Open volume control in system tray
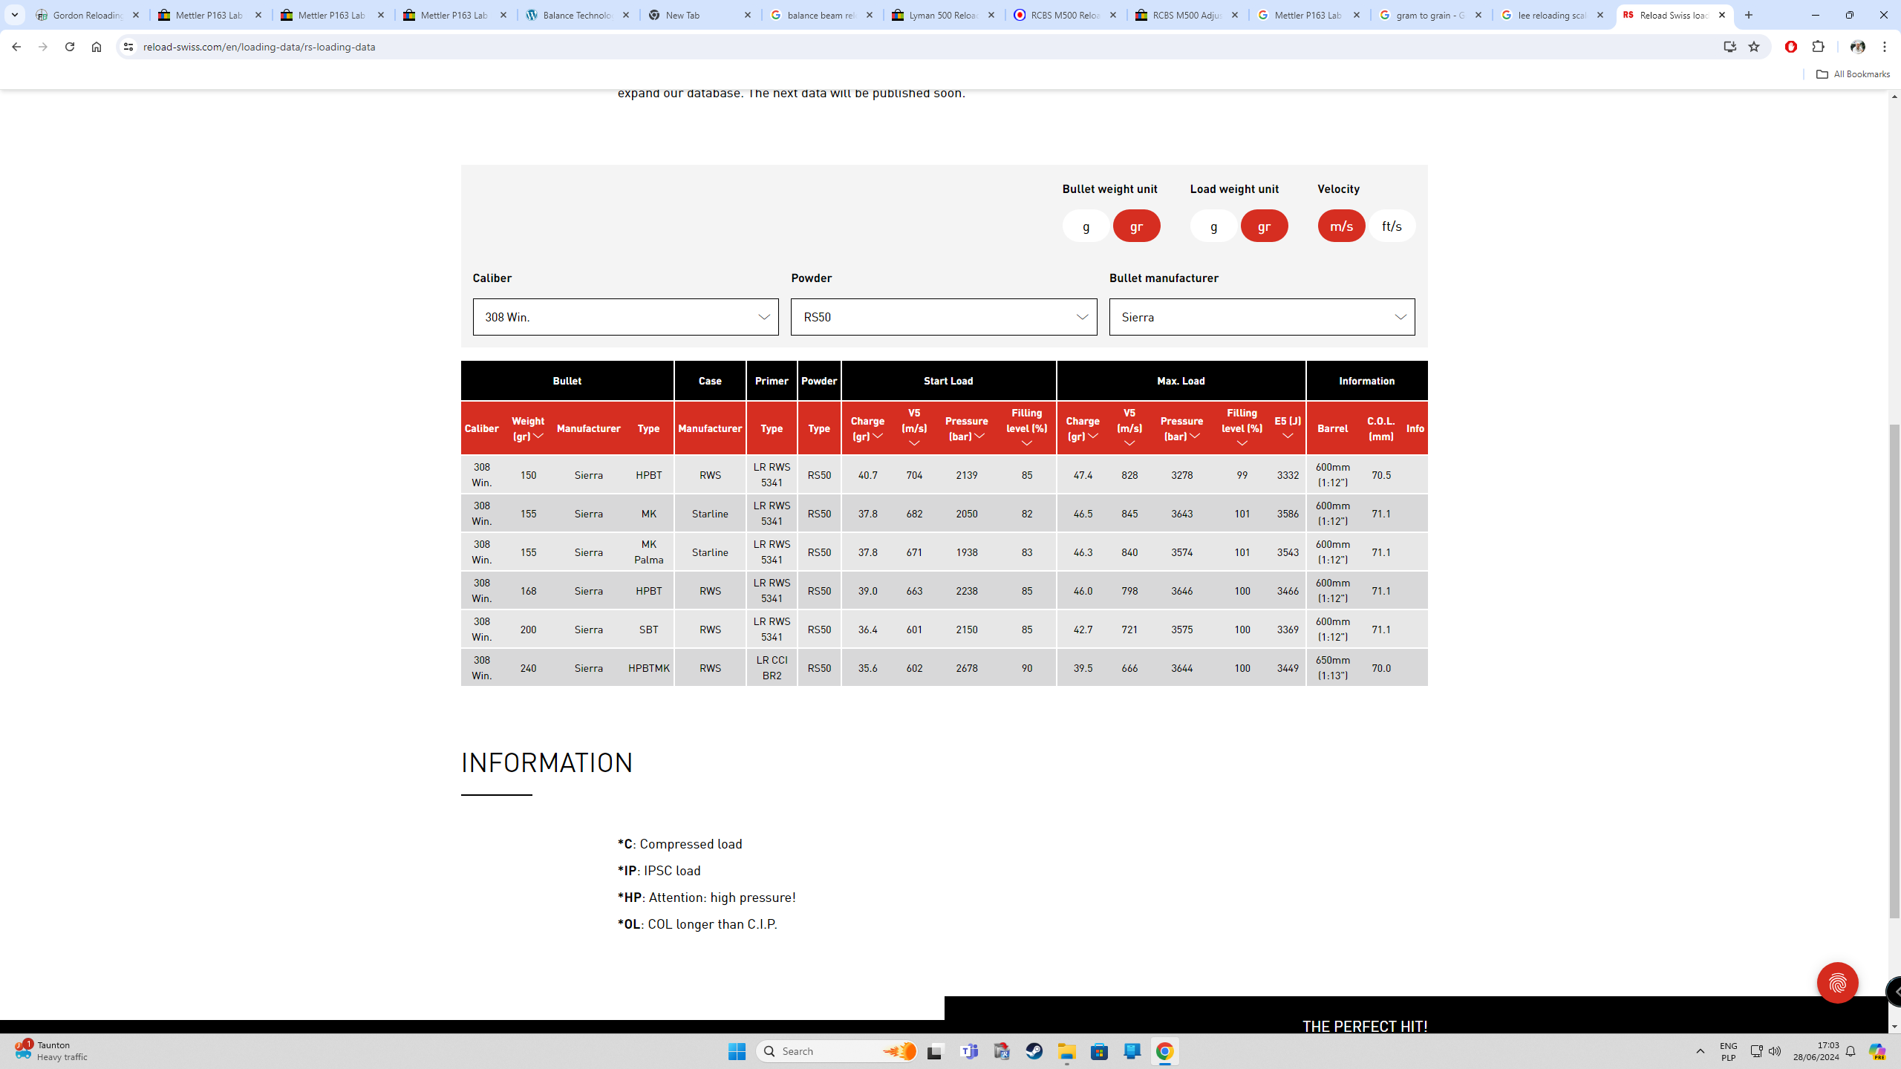The width and height of the screenshot is (1901, 1069). point(1775,1051)
